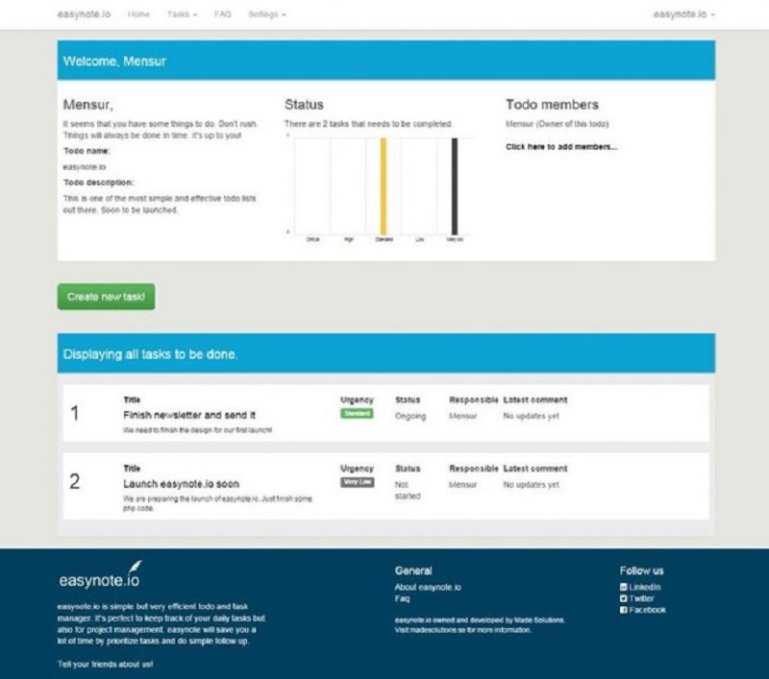Click the Facebook icon in footer
This screenshot has width=769, height=679.
pos(623,610)
